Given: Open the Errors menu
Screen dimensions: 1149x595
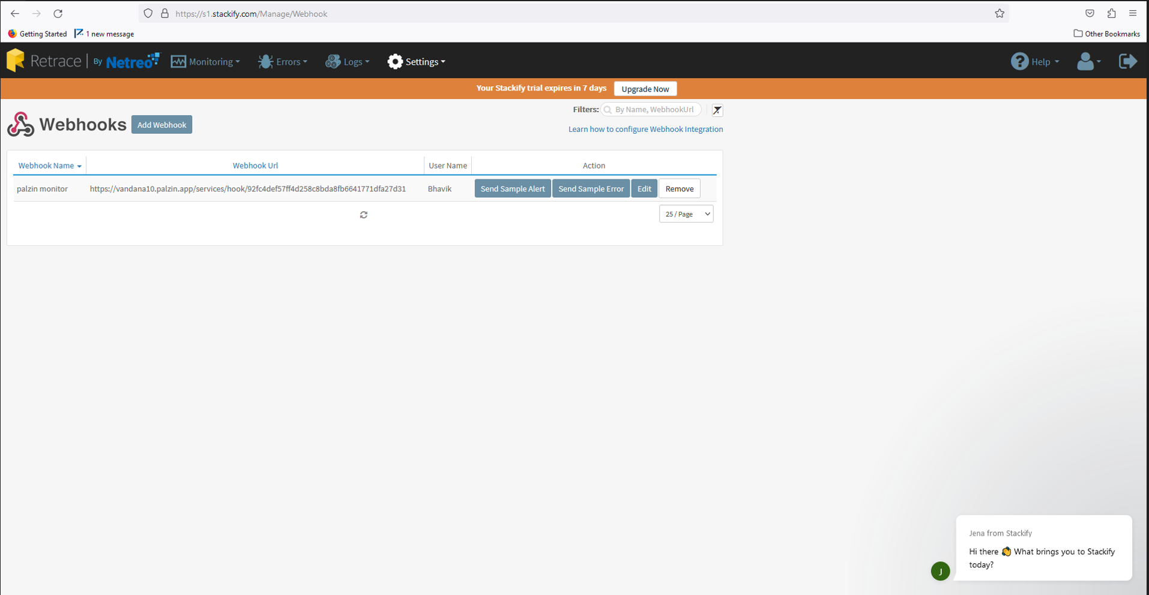Looking at the screenshot, I should [x=283, y=62].
